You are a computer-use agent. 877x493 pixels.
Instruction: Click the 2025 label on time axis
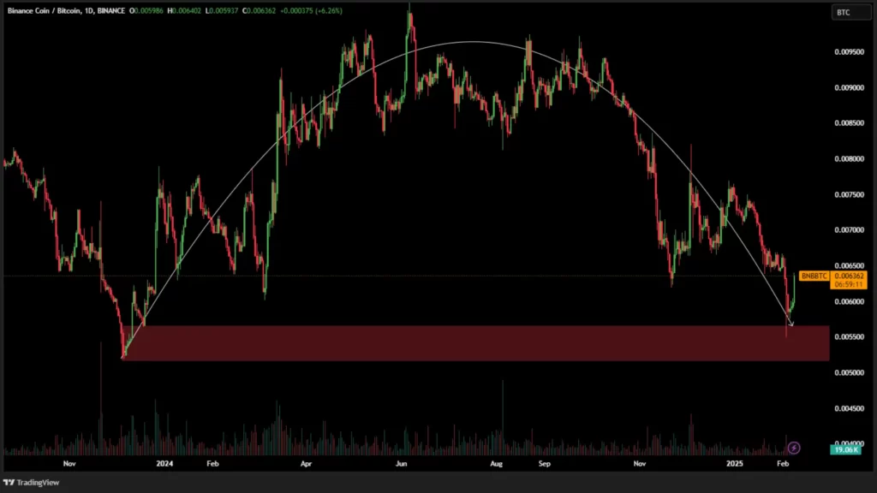[x=734, y=463]
